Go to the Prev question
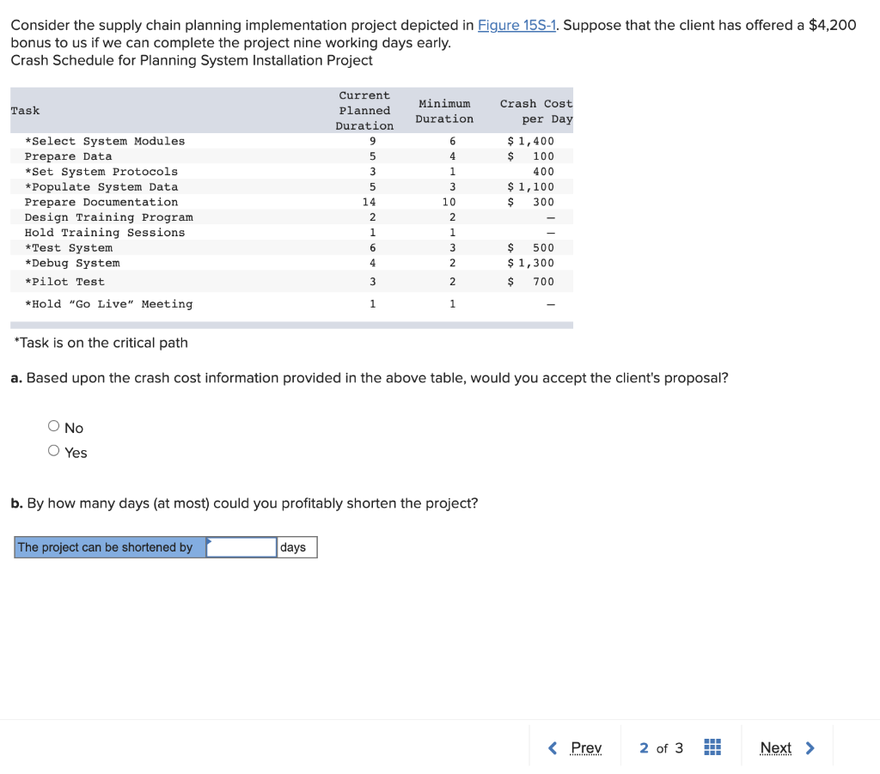Screen dimensions: 880x774 586,747
